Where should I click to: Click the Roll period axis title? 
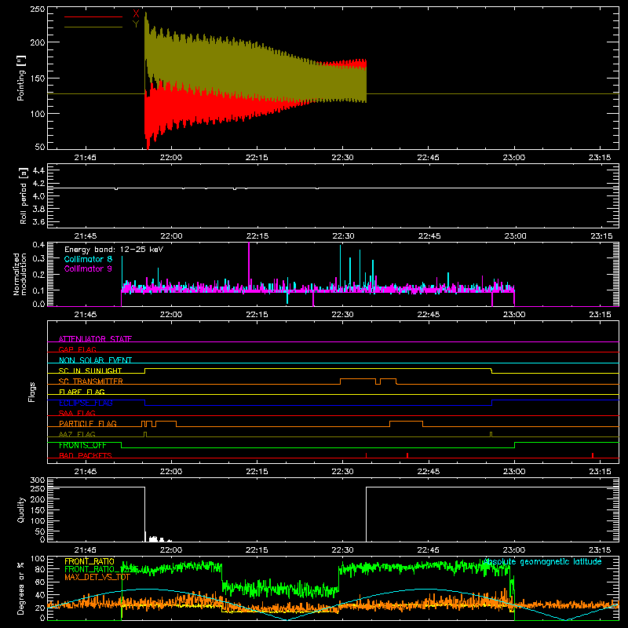(24, 195)
